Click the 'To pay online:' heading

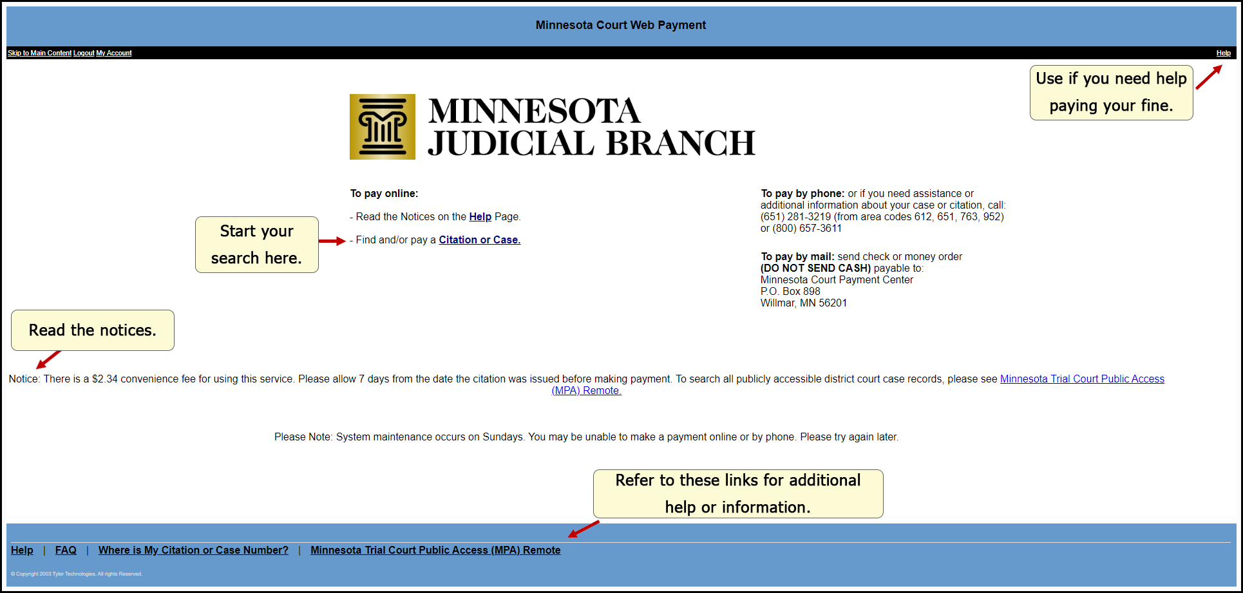[x=384, y=193]
